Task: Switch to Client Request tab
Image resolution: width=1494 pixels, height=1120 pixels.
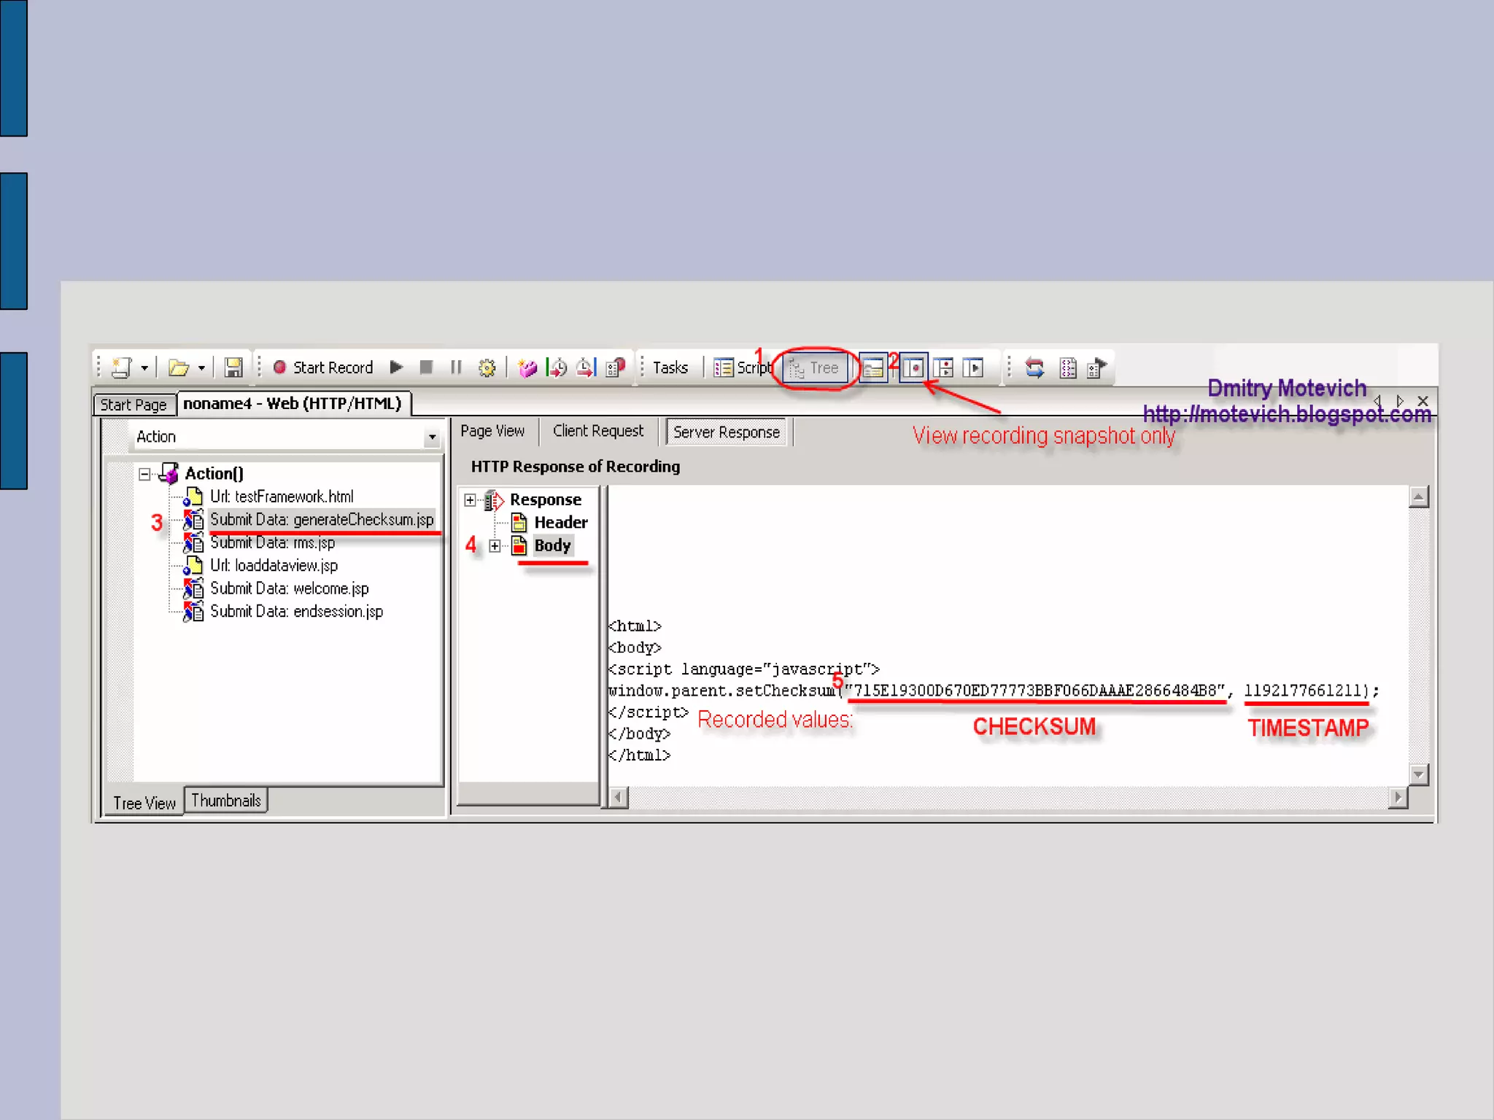Action: click(x=597, y=432)
